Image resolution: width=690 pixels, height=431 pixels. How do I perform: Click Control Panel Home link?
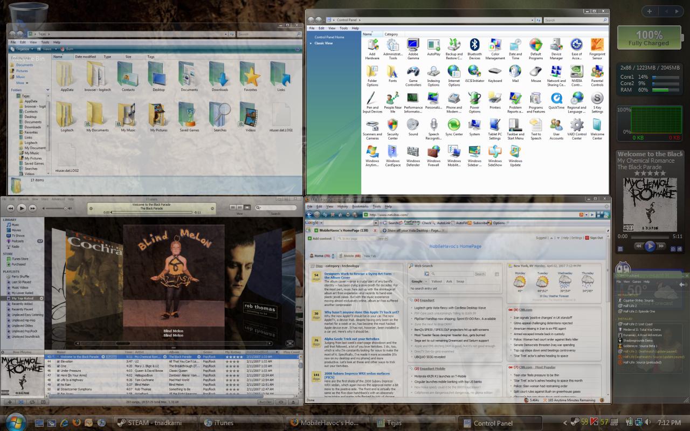click(329, 37)
